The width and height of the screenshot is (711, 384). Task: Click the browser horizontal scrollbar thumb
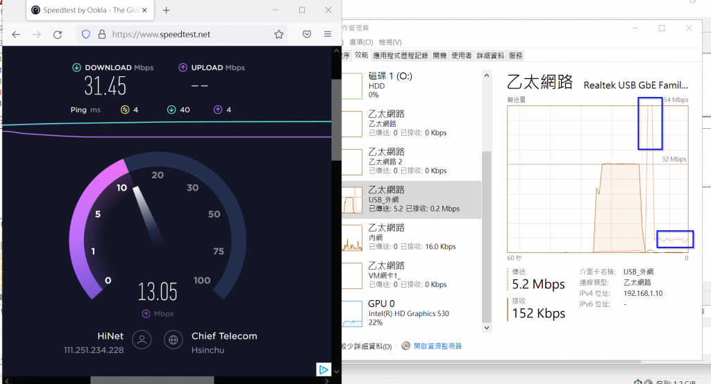click(x=152, y=381)
